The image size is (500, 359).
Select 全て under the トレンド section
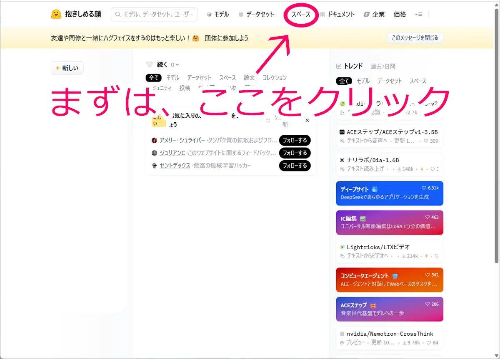click(344, 81)
